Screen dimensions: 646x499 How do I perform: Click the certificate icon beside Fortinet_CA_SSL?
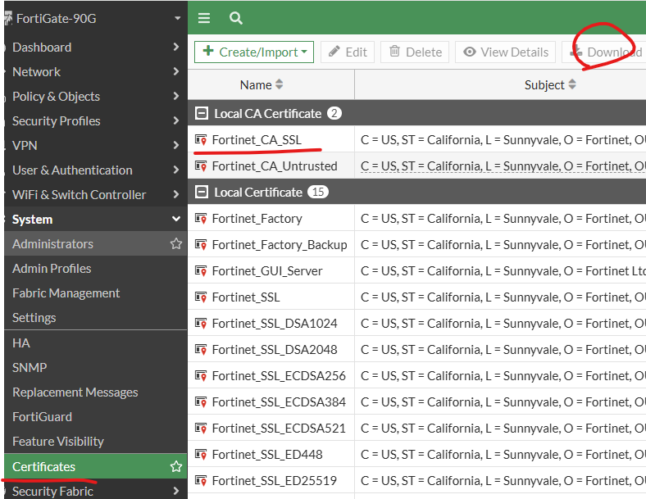click(201, 140)
